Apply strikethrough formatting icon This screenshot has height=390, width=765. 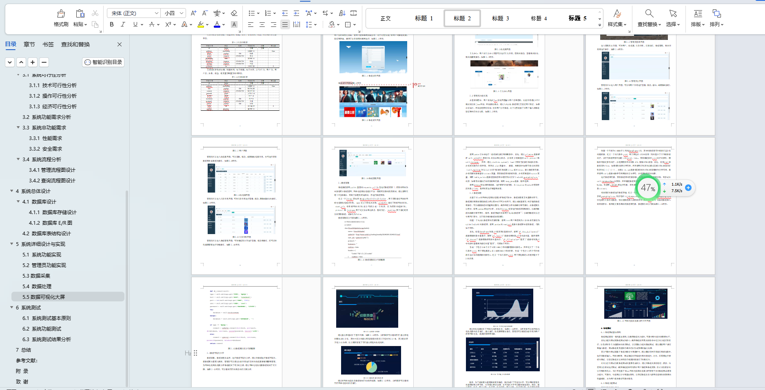pos(152,24)
